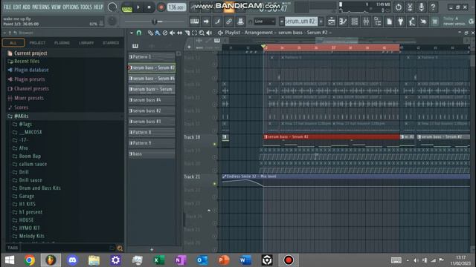Select the Paint brush tool in playlist
This screenshot has width=476, height=267.
tap(158, 33)
